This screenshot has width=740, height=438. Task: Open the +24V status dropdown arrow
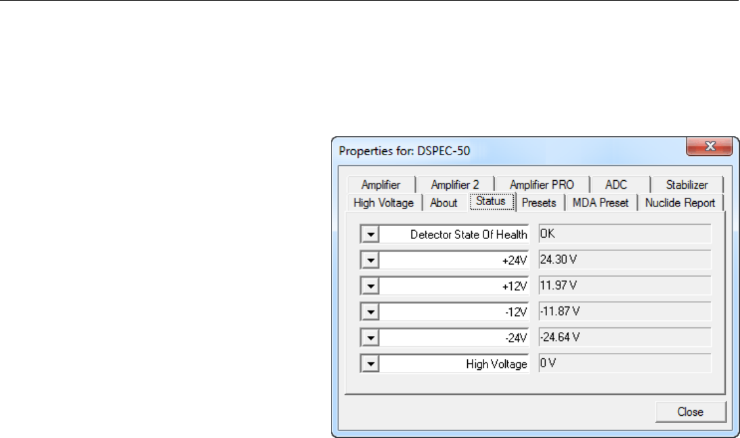[x=371, y=260]
